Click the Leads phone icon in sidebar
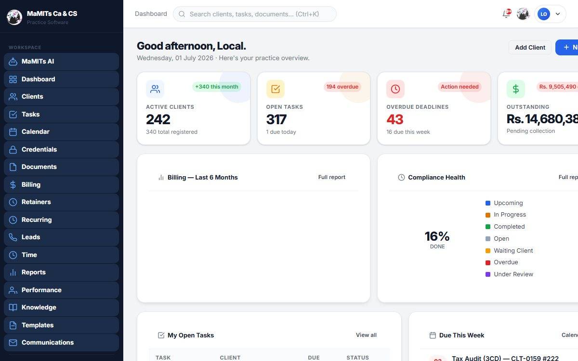The height and width of the screenshot is (361, 578). [13, 237]
